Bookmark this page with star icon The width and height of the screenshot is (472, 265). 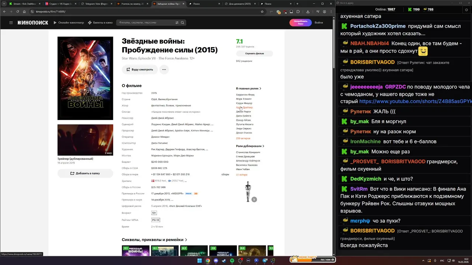coord(262,11)
